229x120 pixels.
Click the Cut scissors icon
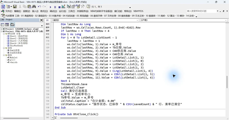coord(20,7)
